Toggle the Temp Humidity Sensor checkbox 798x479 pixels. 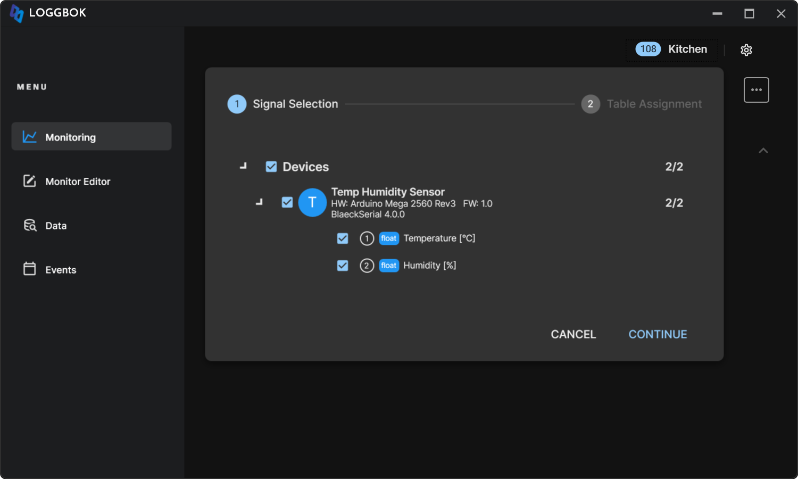[287, 202]
